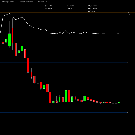The width and height of the screenshot is (135, 135).
Task: Click the '5' price axis label
Action: (x=128, y=62)
